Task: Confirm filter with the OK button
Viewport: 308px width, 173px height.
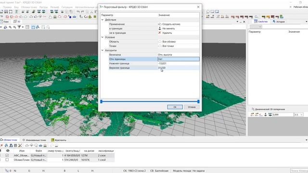Action: 175,107
